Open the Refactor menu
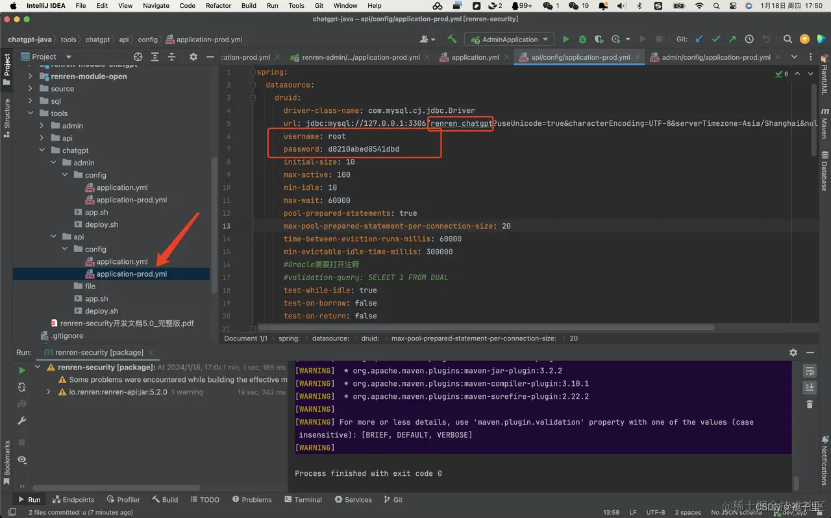 point(218,6)
